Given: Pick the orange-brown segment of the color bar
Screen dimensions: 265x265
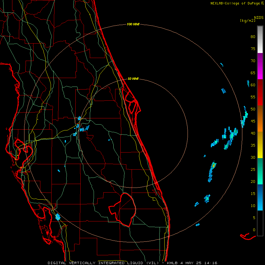Looking at the screenshot, I should [x=260, y=119].
